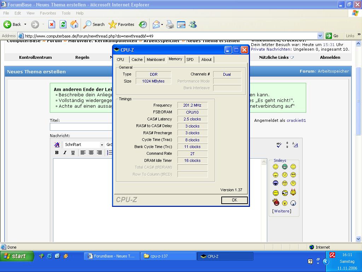Screen dimensions: 362x272
Task: Click the Weitere smileys link
Action: [x=282, y=211]
